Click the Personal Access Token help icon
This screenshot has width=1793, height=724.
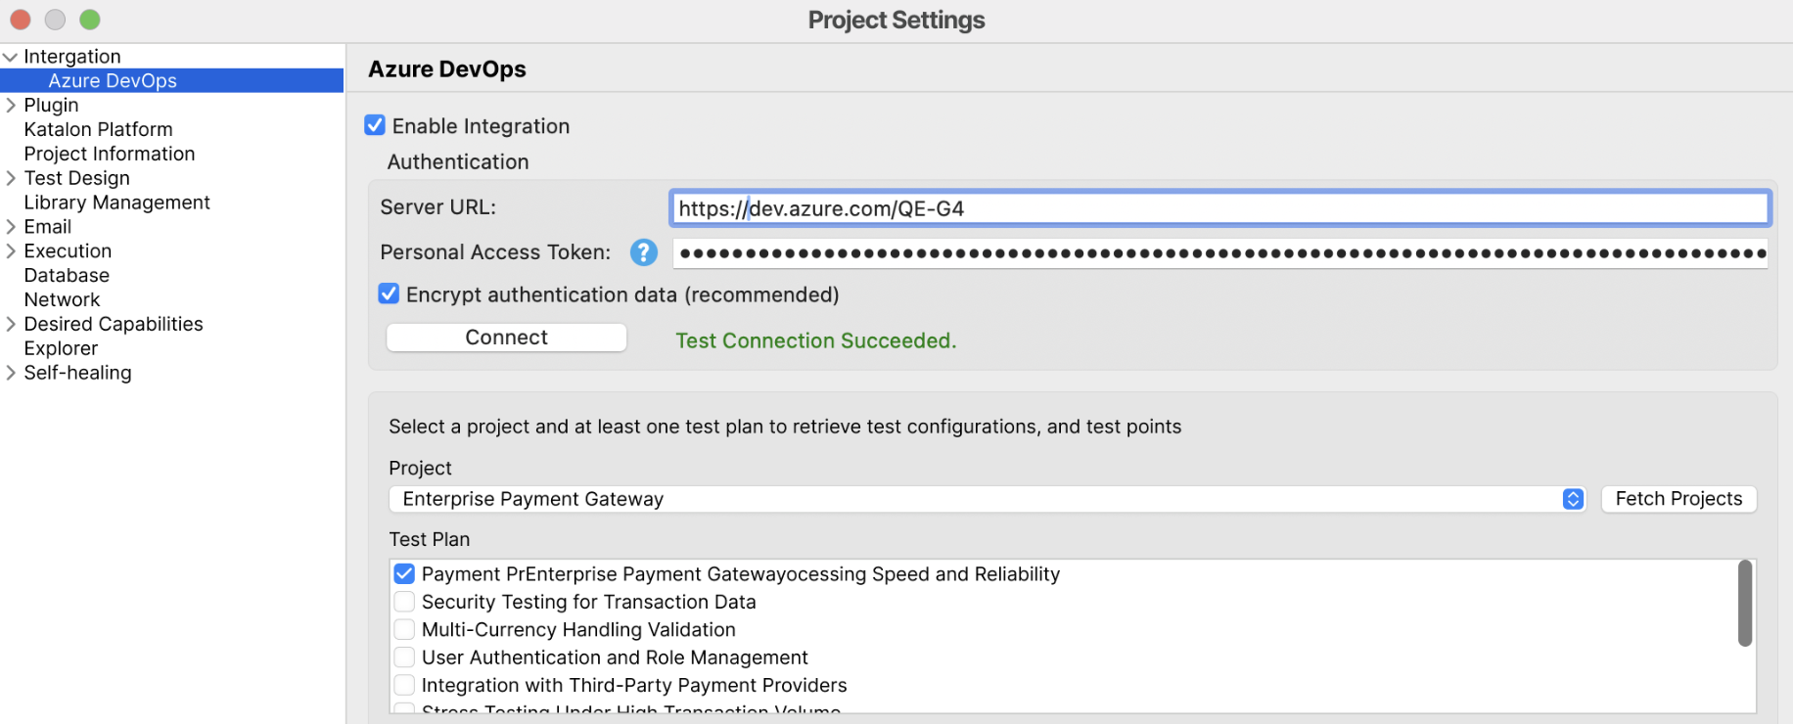tap(643, 252)
